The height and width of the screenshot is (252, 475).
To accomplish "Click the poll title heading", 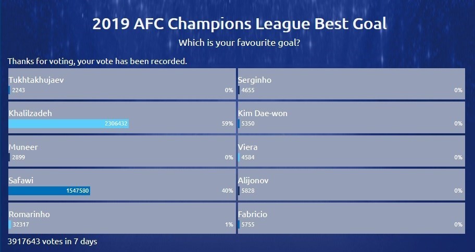I will coord(239,24).
